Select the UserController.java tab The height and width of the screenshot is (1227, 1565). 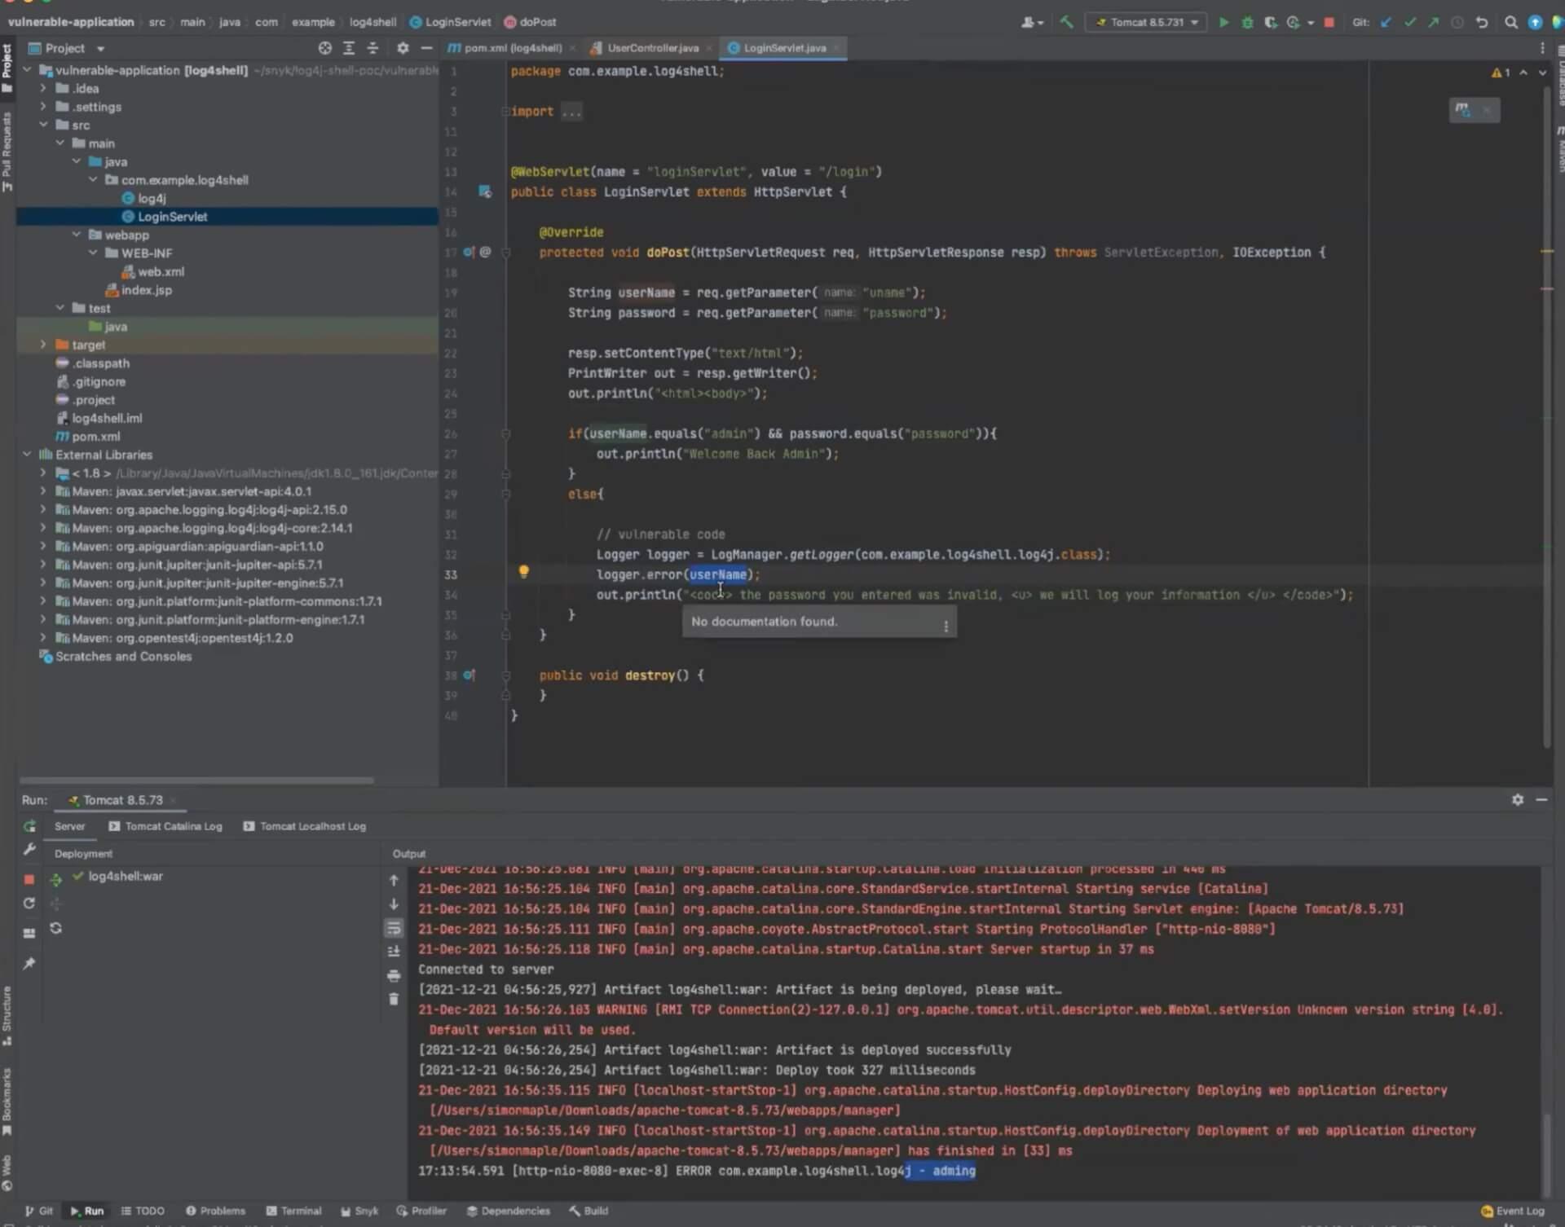648,47
